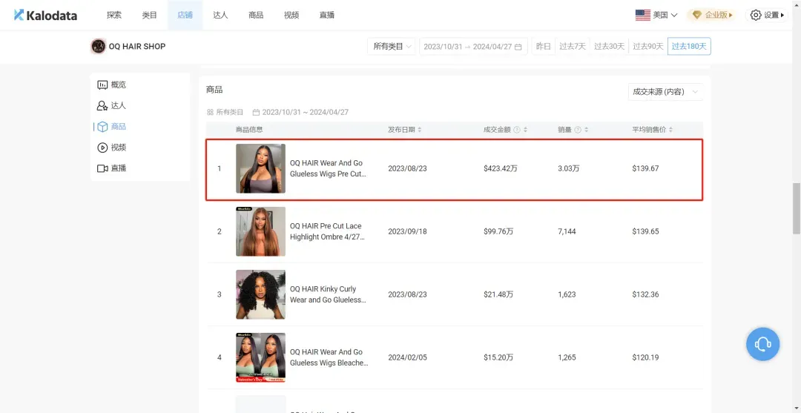Sort the table by 发布日期 column
This screenshot has height=413, width=801.
click(x=405, y=130)
